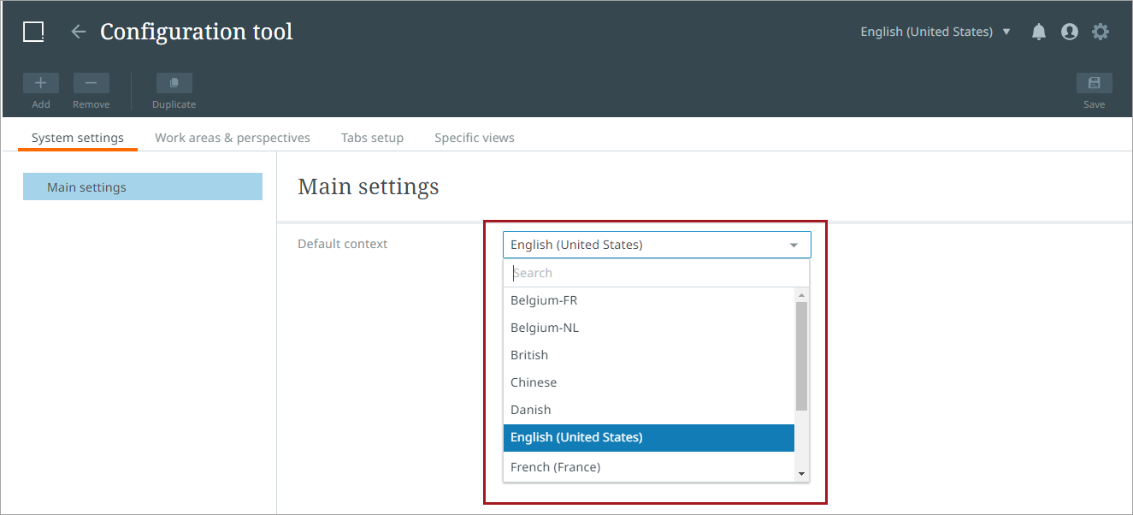
Task: Click the Default context label
Action: click(343, 244)
